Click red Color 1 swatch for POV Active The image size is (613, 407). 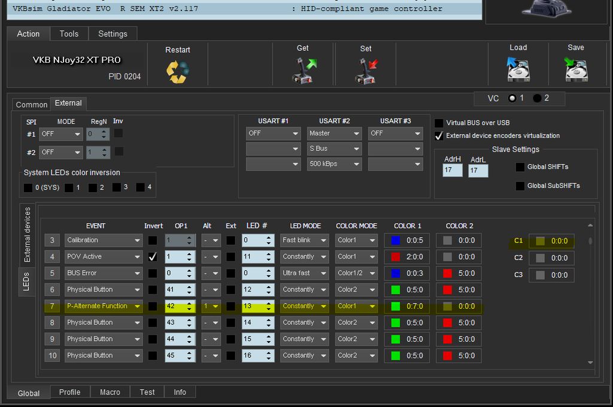click(x=396, y=257)
